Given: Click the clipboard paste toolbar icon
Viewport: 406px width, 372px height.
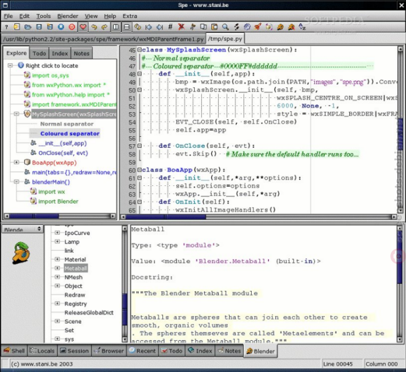Looking at the screenshot, I should pos(214,27).
